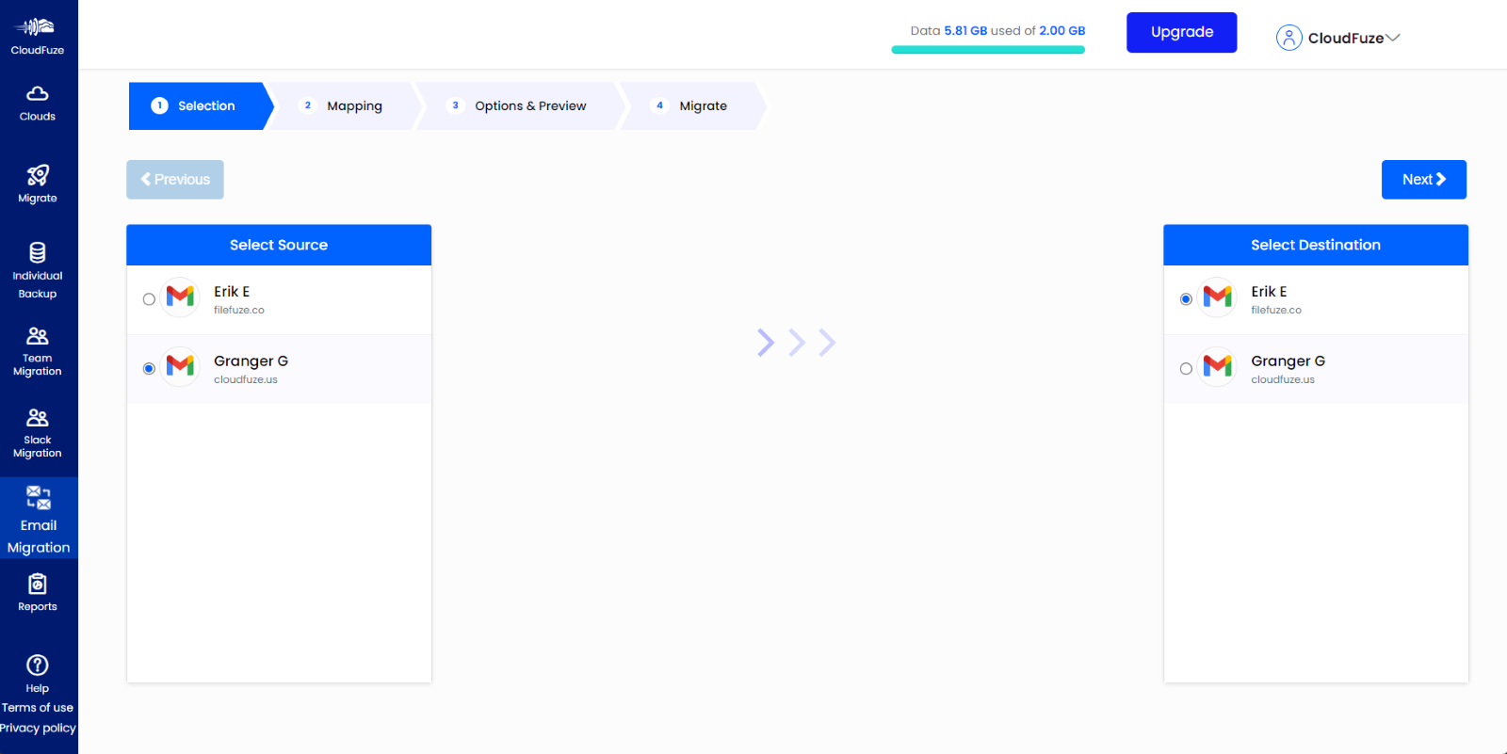The width and height of the screenshot is (1507, 754).
Task: Select Erik E as source account
Action: (x=149, y=299)
